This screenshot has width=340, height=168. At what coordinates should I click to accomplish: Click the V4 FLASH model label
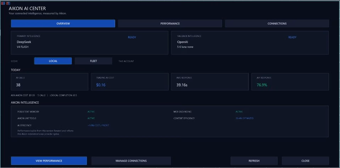click(x=23, y=47)
